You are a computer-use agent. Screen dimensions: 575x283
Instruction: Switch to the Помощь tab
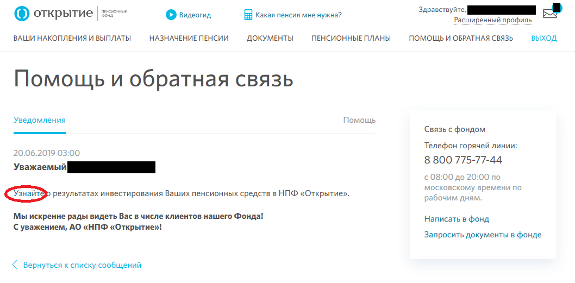[359, 120]
